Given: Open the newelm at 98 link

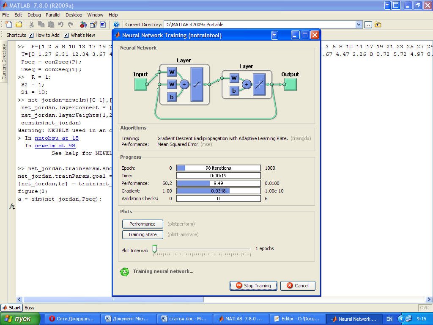Looking at the screenshot, I should tap(55, 146).
